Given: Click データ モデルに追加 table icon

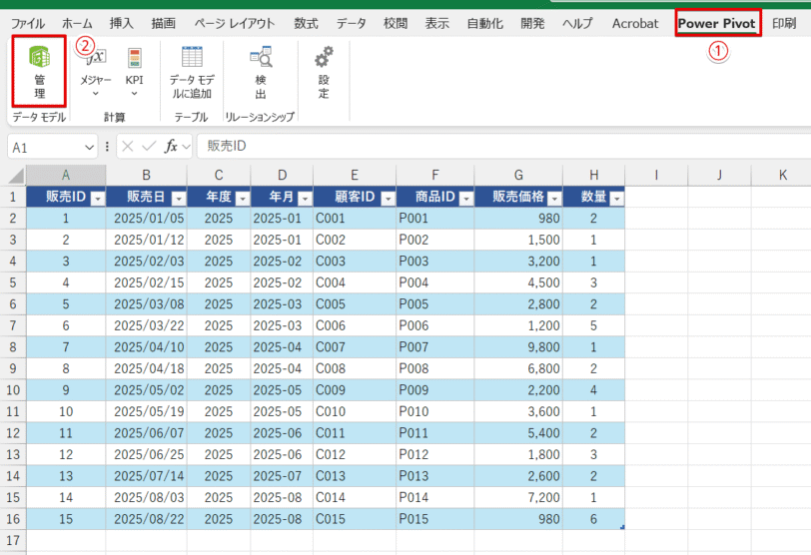Looking at the screenshot, I should [x=192, y=57].
